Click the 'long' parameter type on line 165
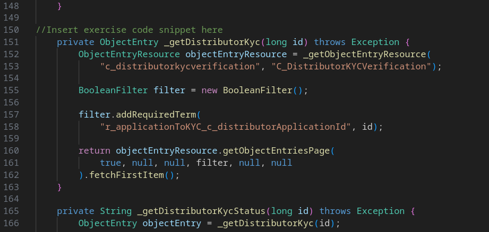This screenshot has height=232, width=489. pos(281,211)
